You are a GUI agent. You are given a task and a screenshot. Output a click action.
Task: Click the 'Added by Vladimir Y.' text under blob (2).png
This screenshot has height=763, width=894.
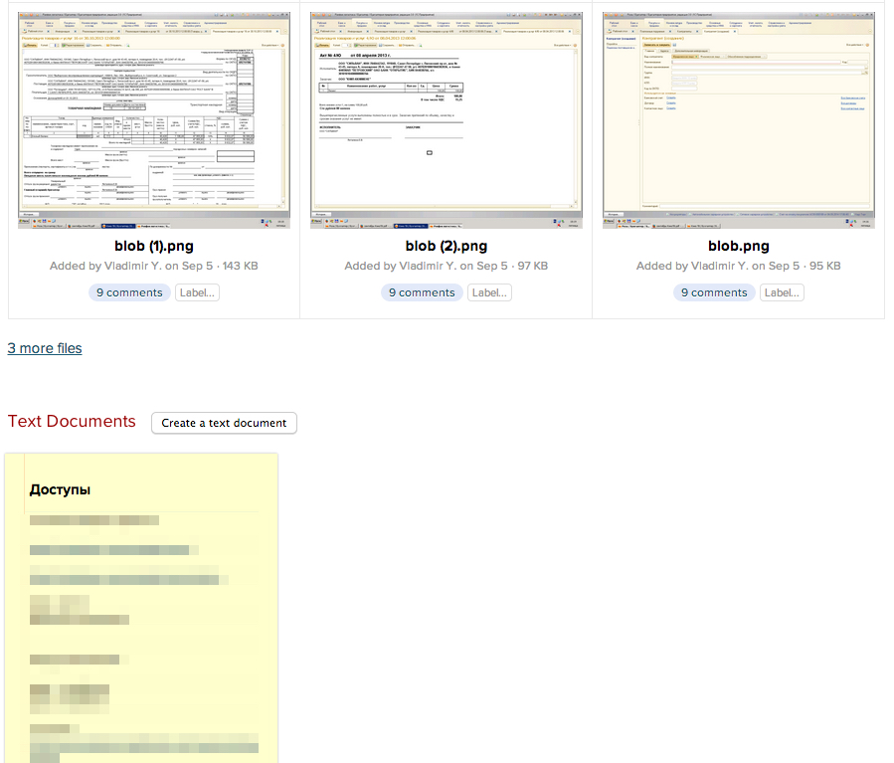click(398, 266)
